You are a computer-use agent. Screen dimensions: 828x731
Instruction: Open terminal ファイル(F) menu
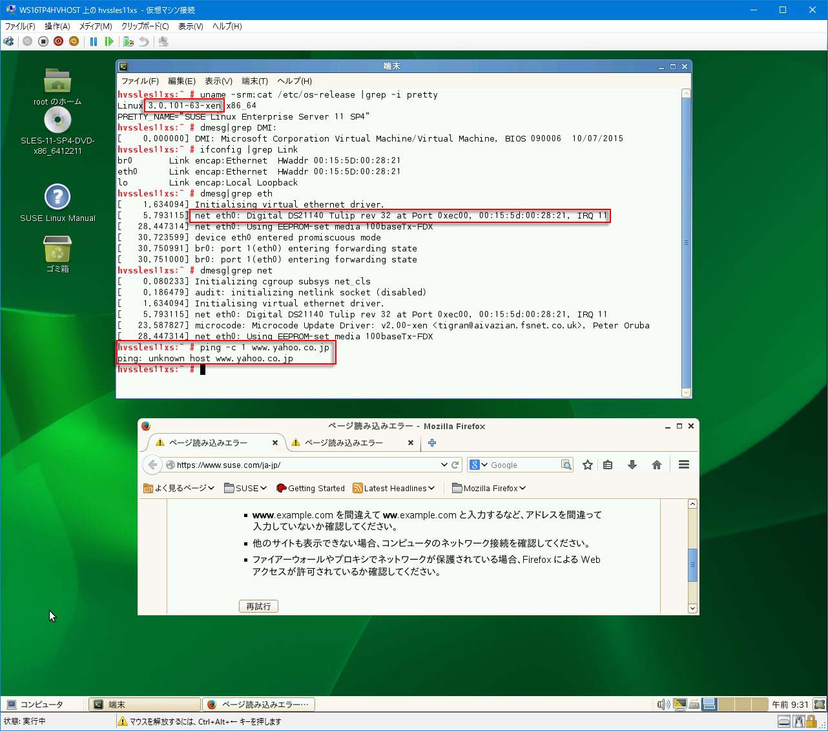(x=140, y=81)
